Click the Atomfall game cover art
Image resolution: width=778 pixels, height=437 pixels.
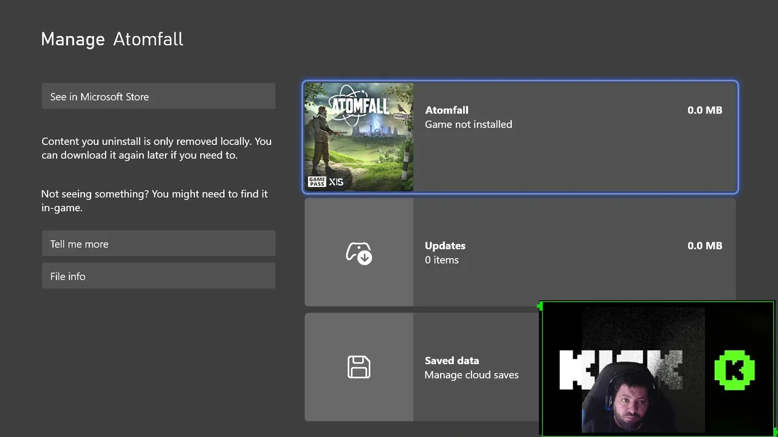[359, 137]
